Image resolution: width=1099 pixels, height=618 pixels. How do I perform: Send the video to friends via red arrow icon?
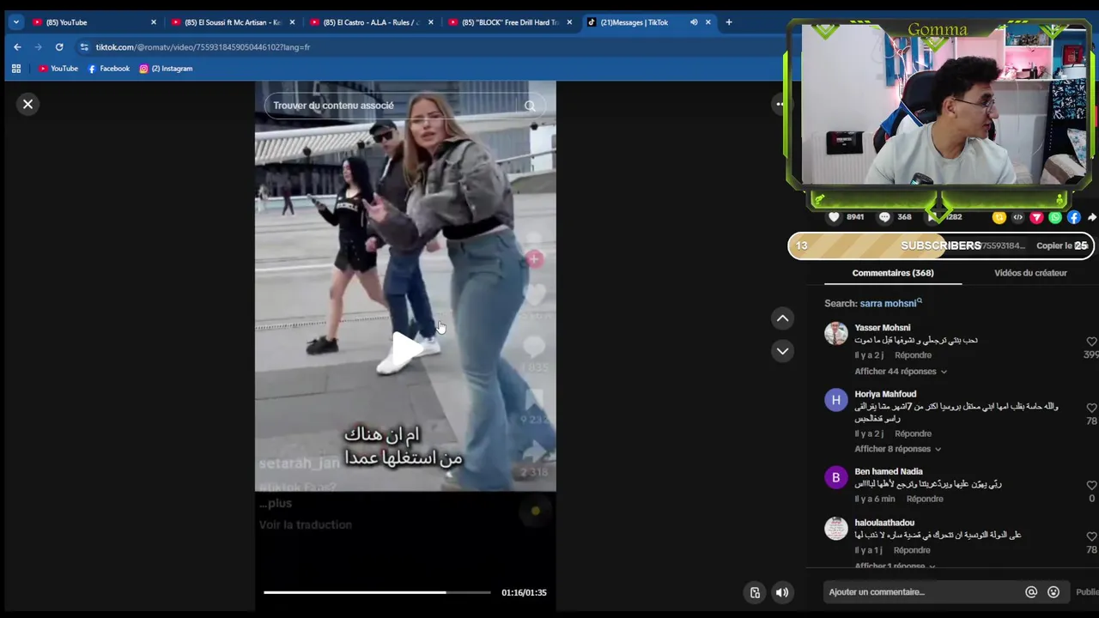(x=1036, y=217)
